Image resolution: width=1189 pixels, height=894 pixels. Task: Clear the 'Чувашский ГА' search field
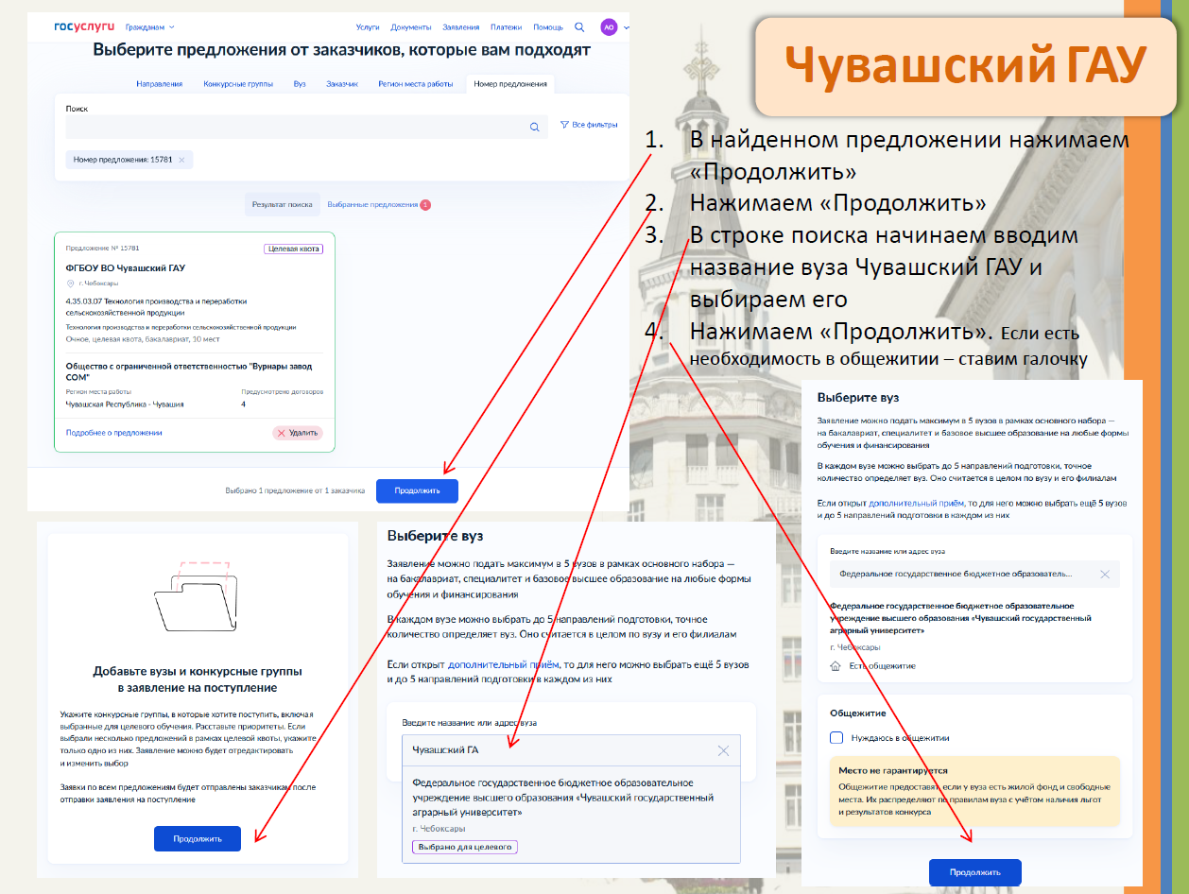coord(724,750)
